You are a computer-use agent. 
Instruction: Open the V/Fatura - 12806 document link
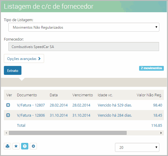(x=31, y=115)
